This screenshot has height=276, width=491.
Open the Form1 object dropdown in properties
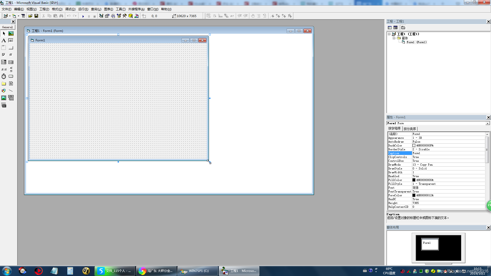[487, 123]
